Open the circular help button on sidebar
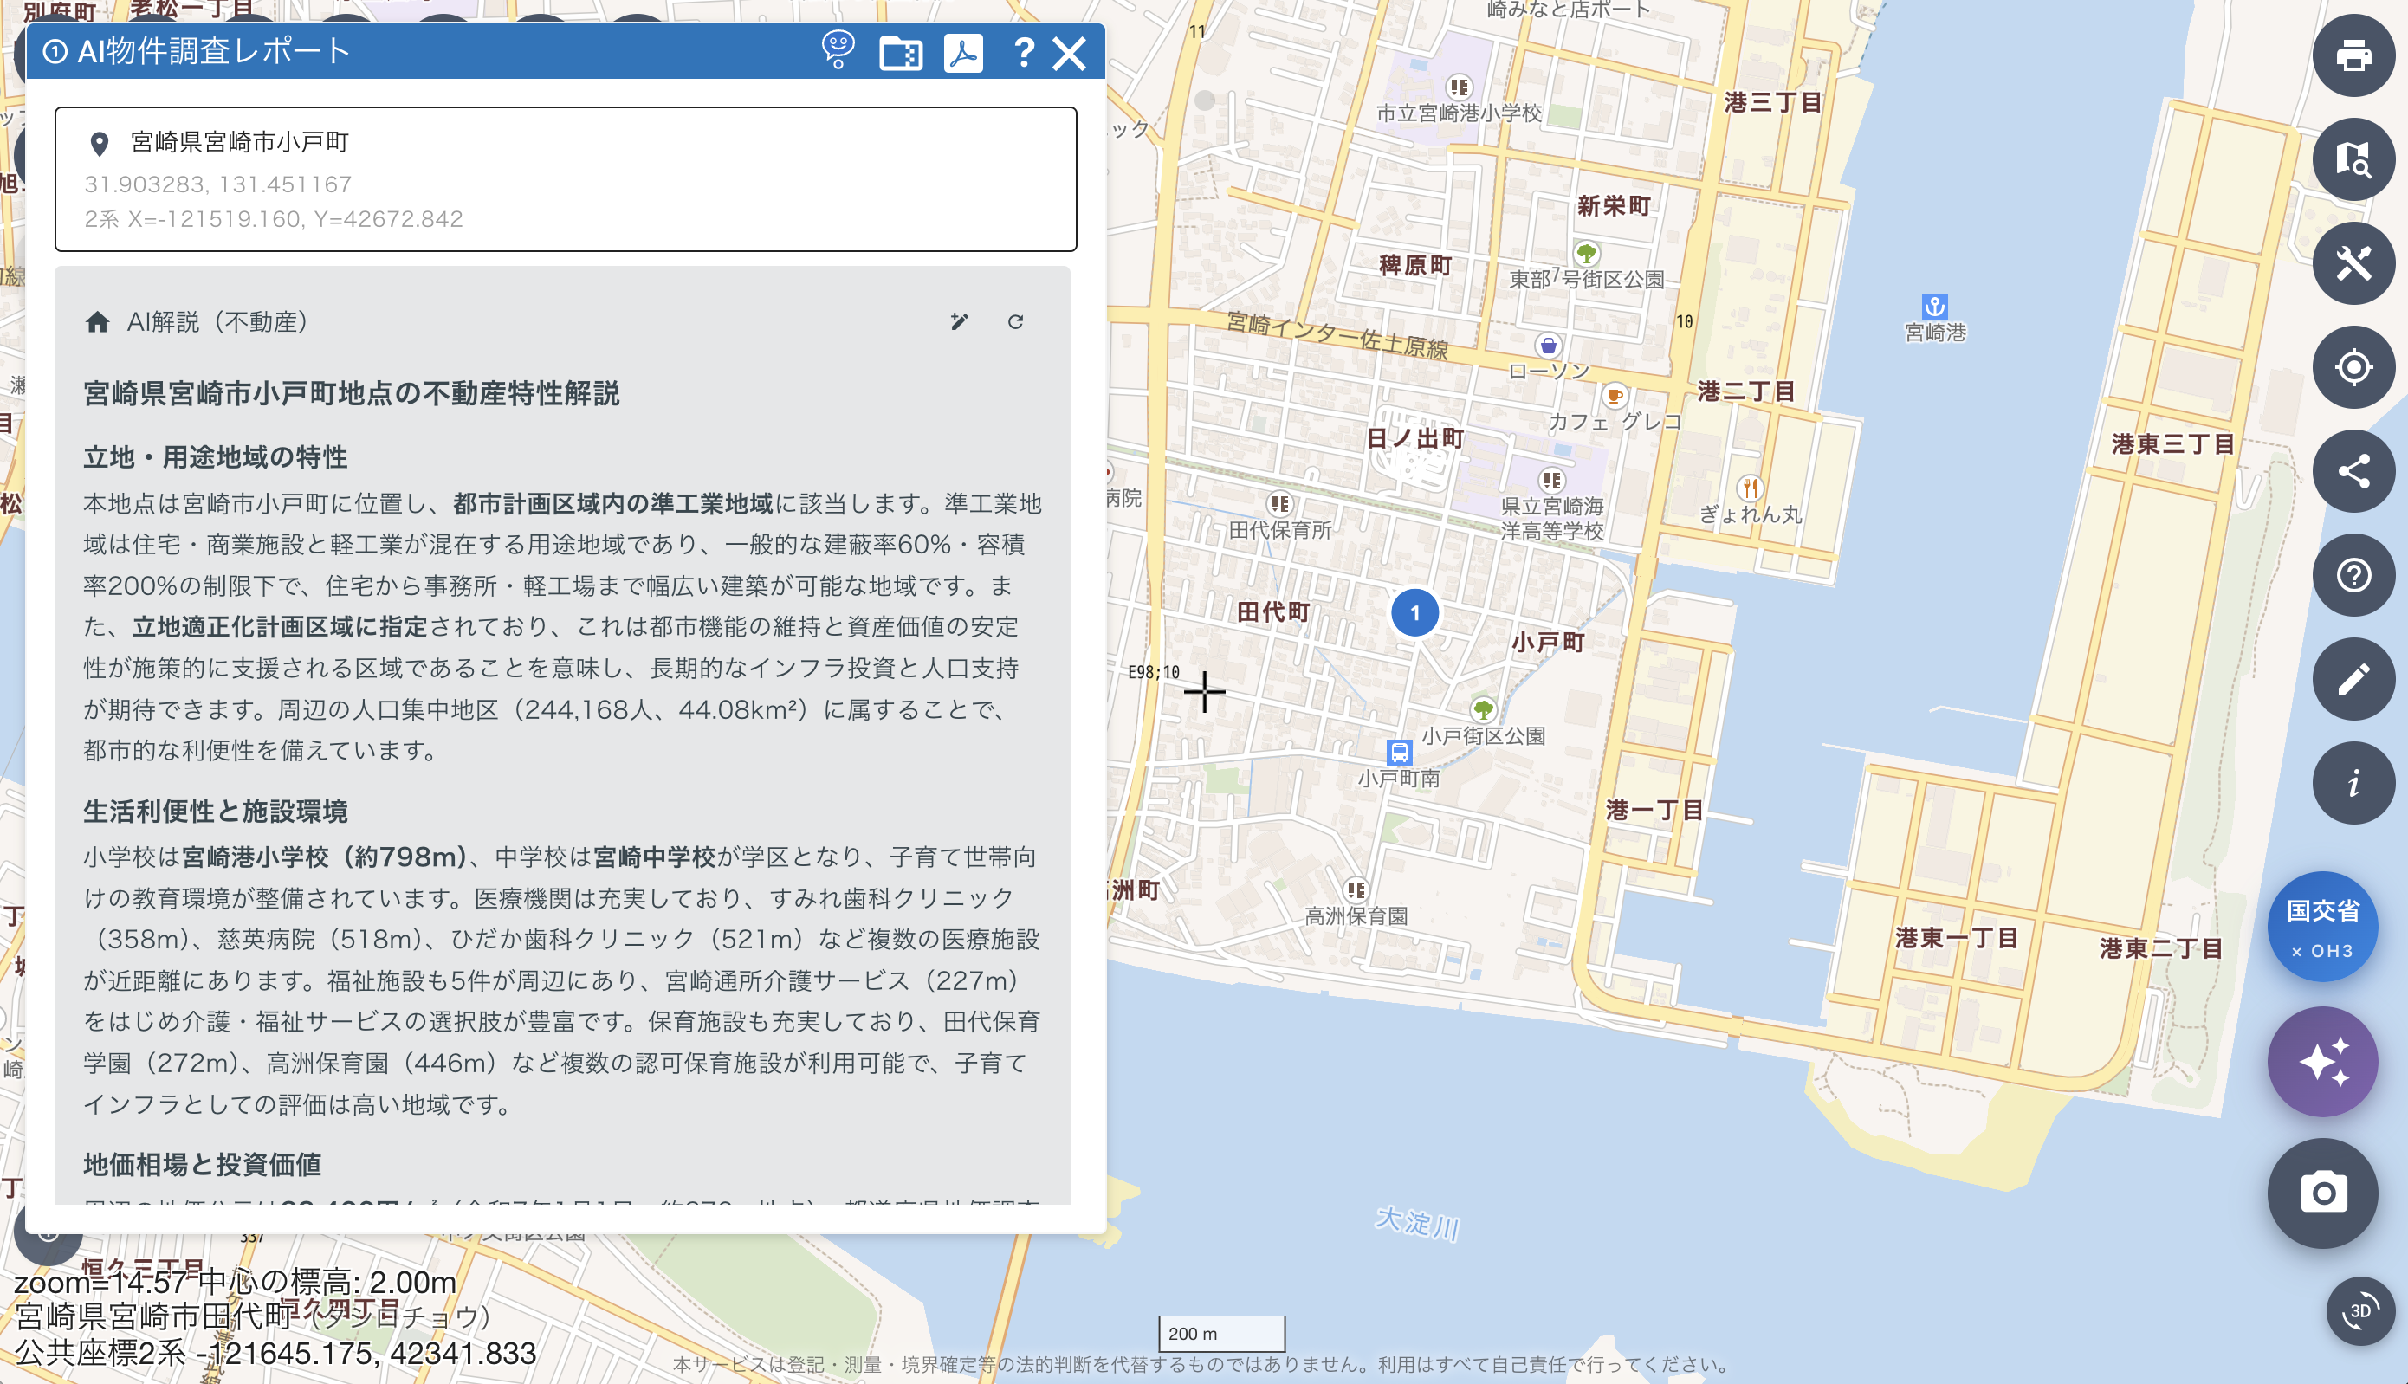Image resolution: width=2408 pixels, height=1384 pixels. point(2352,575)
